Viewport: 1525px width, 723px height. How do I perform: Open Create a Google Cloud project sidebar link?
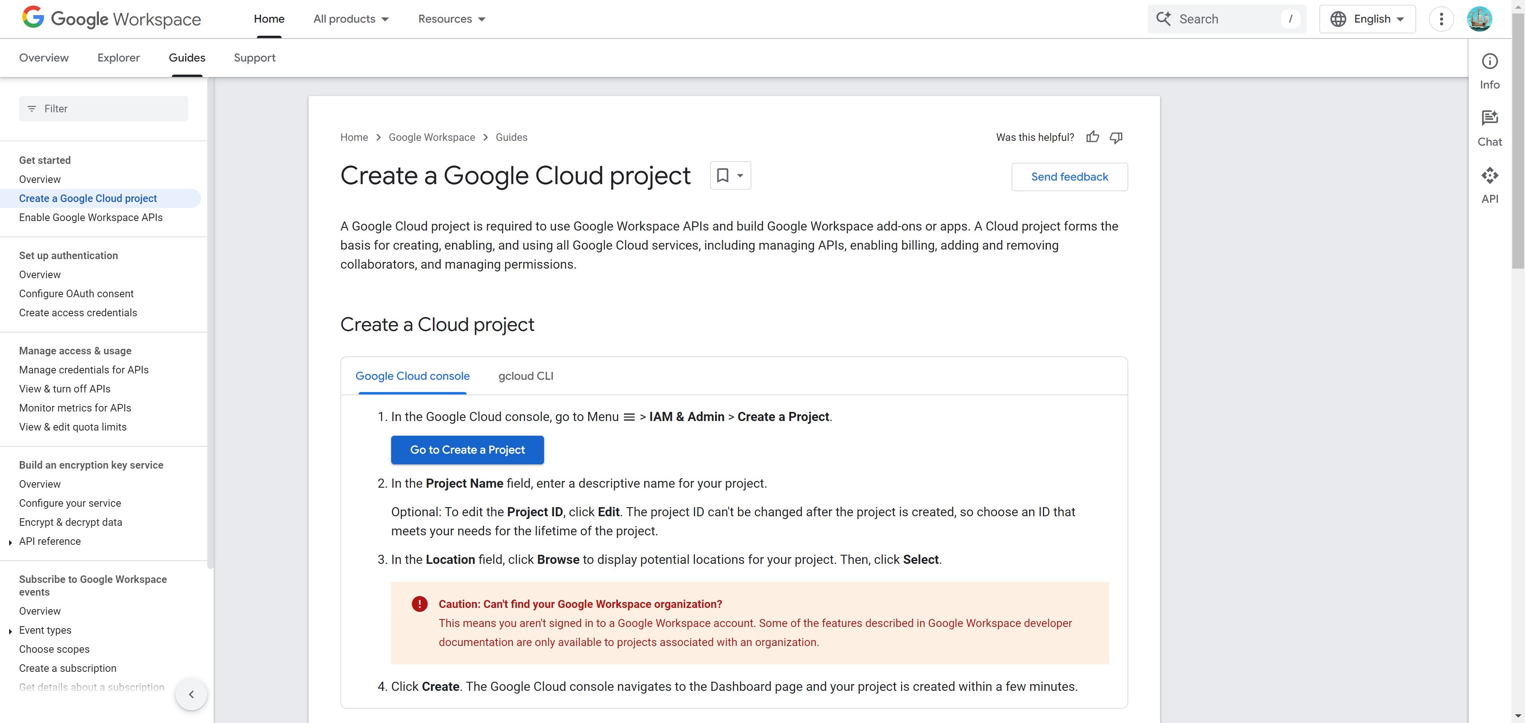[88, 198]
